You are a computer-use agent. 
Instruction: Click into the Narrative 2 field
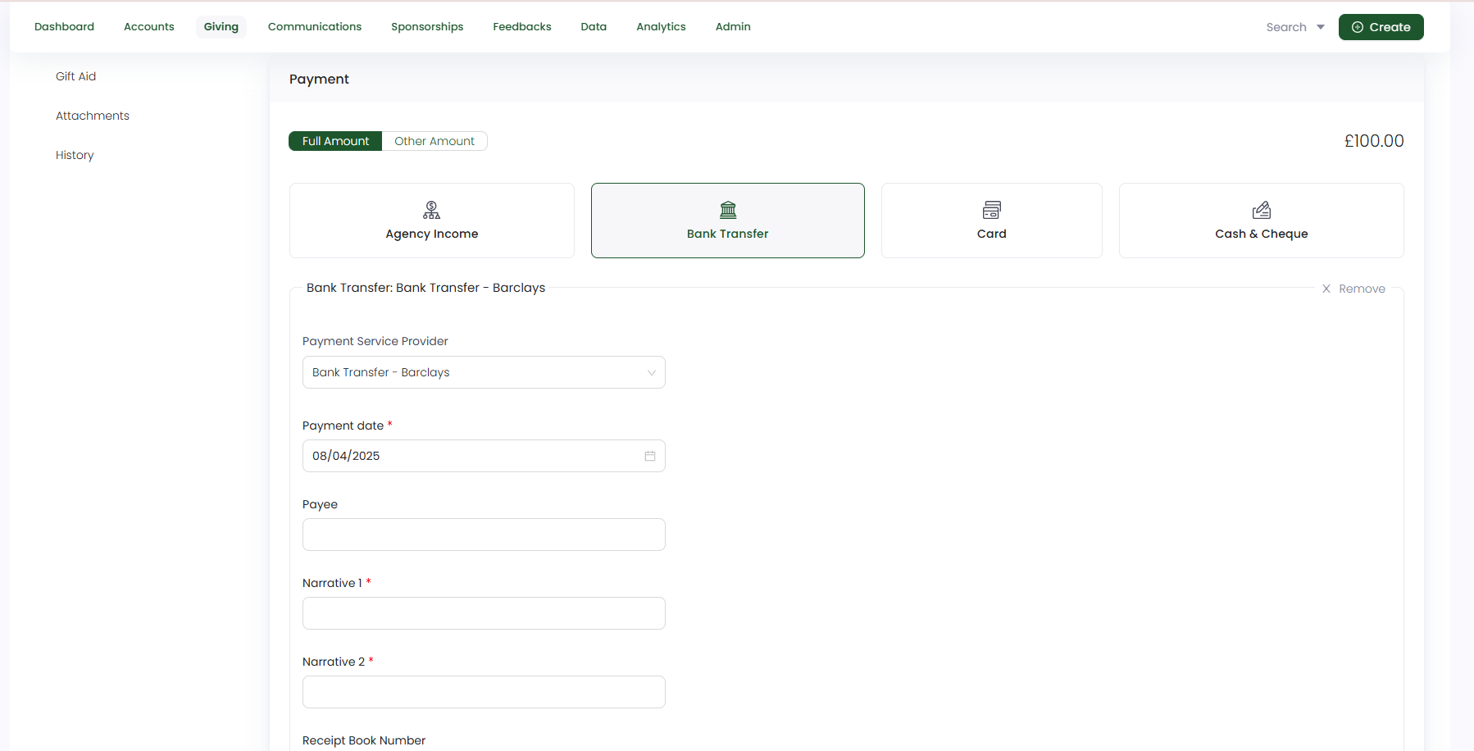[484, 692]
